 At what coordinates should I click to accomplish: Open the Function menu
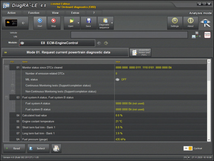[34, 13]
